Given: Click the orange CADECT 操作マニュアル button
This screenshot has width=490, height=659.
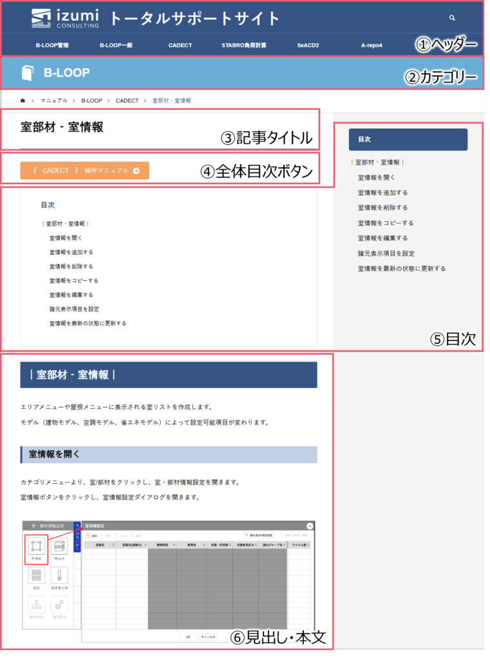Looking at the screenshot, I should pos(85,171).
